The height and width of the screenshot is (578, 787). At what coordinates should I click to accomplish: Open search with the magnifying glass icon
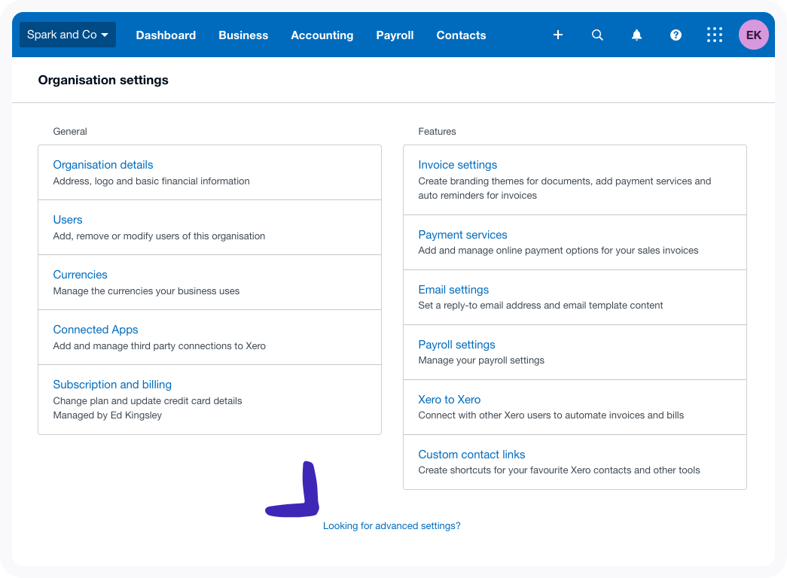click(x=597, y=35)
